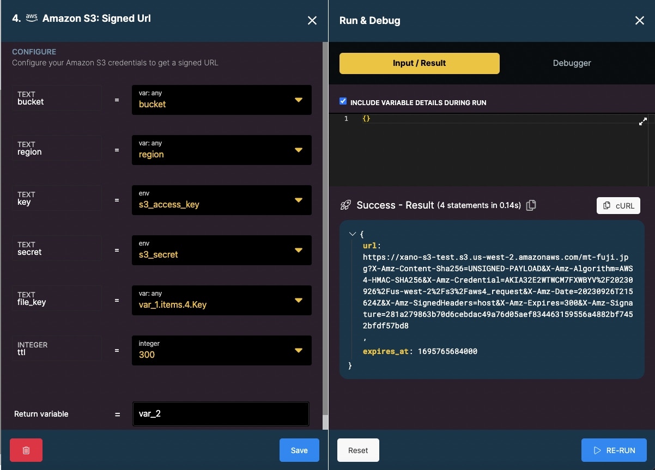Copy result using icon beside Success - Result
This screenshot has width=655, height=470.
[531, 205]
